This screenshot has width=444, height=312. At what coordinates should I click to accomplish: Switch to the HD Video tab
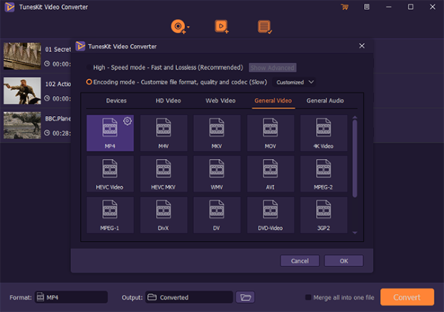click(x=168, y=101)
